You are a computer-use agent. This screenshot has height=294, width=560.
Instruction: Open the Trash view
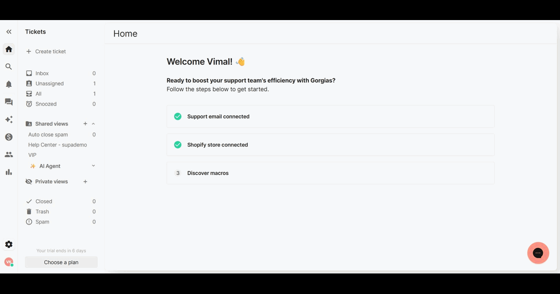click(x=61, y=212)
